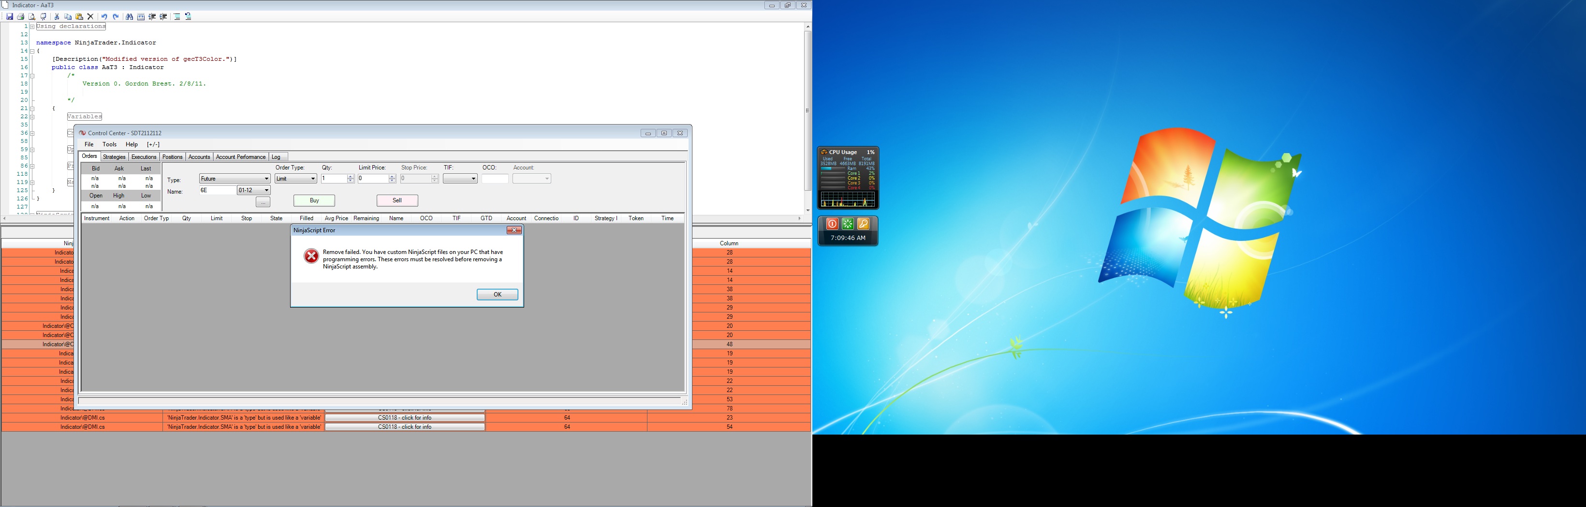Redo the edit in the editor toolbar
1586x507 pixels.
(115, 16)
